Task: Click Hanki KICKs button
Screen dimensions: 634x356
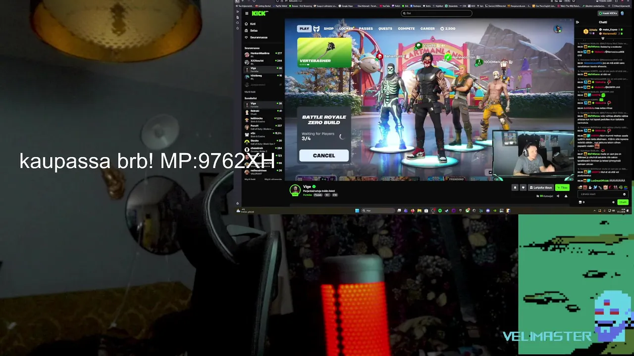Action: (607, 13)
